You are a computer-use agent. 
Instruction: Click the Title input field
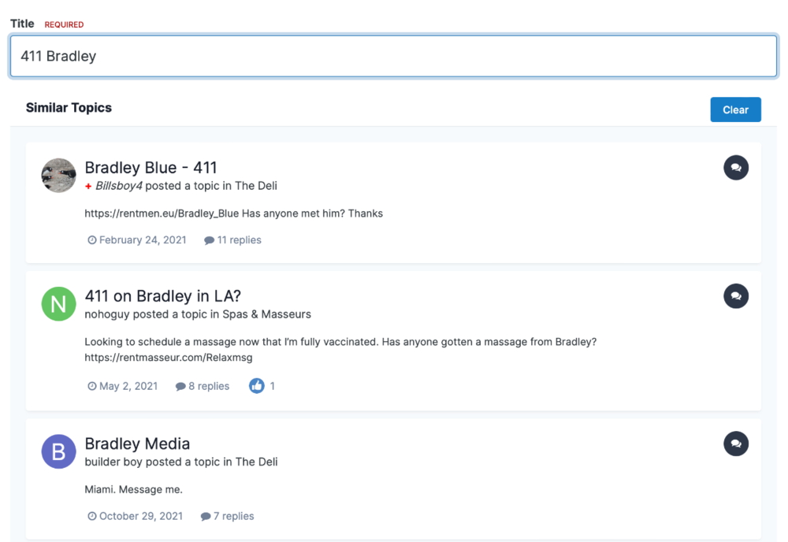coord(393,56)
